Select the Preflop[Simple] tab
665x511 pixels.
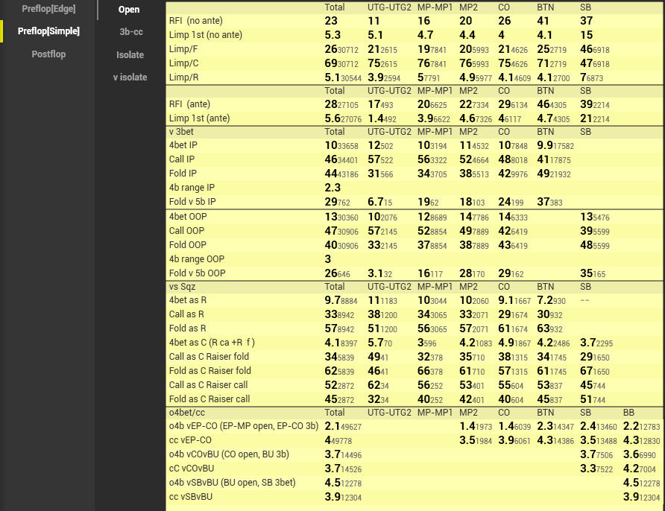click(48, 31)
